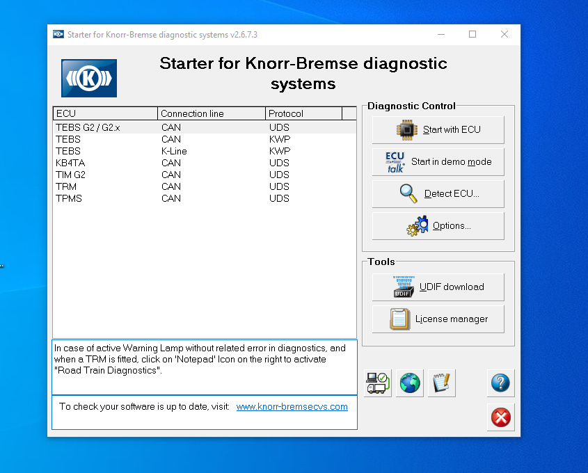This screenshot has height=473, width=588.
Task: Click the ECU column header
Action: 105,113
